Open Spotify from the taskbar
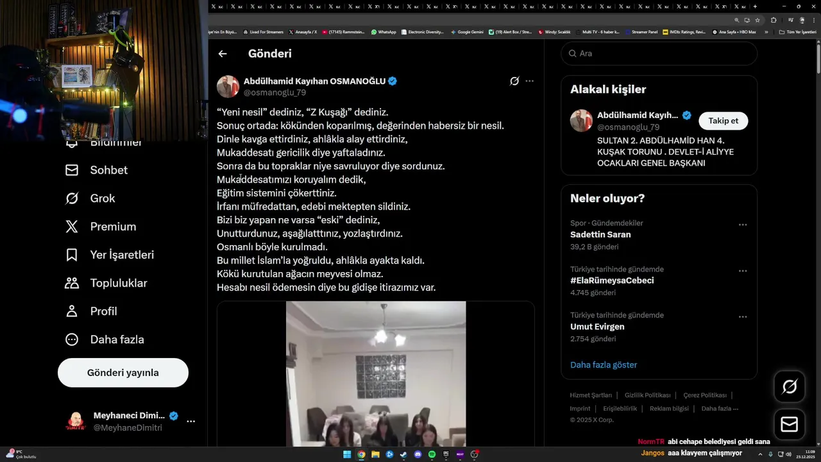The image size is (821, 462). pos(432,454)
